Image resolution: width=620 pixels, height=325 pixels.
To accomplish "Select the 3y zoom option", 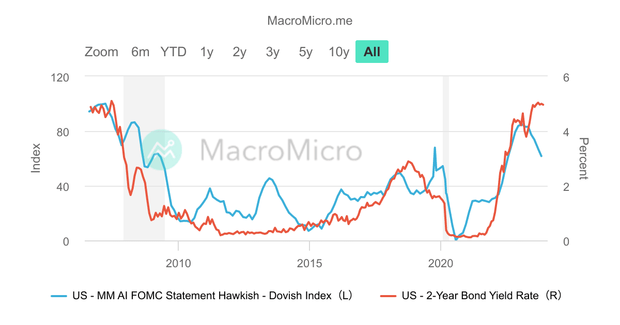I will (x=272, y=52).
